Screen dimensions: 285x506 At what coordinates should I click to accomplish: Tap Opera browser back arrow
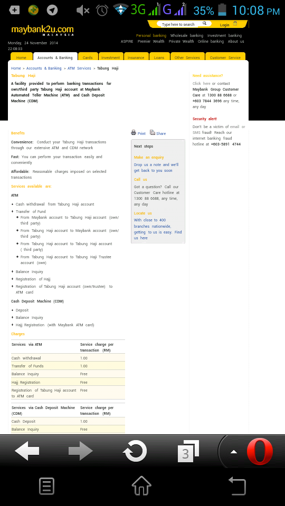pos(27,451)
